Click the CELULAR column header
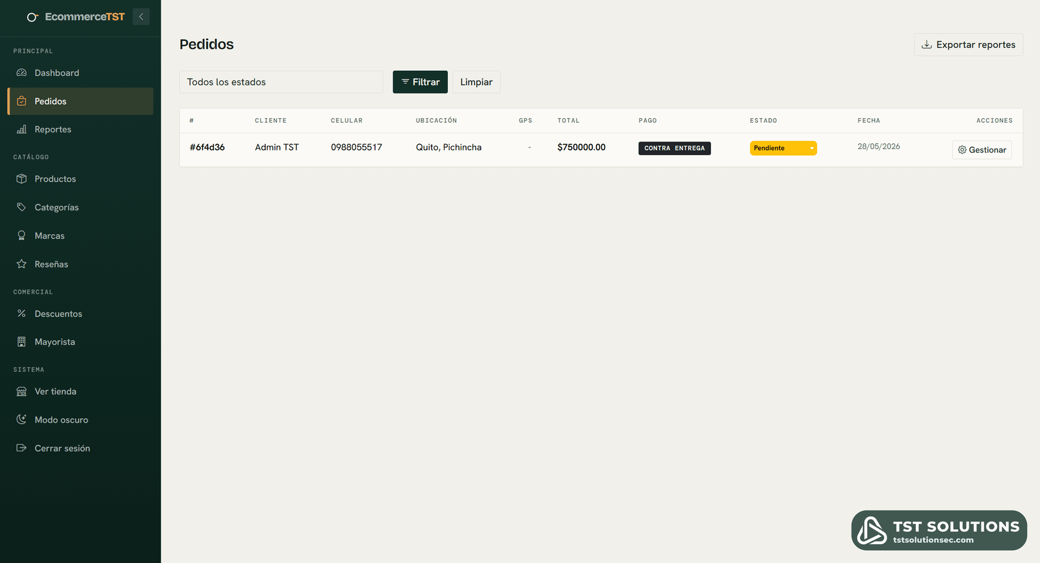The image size is (1040, 563). pyautogui.click(x=346, y=121)
